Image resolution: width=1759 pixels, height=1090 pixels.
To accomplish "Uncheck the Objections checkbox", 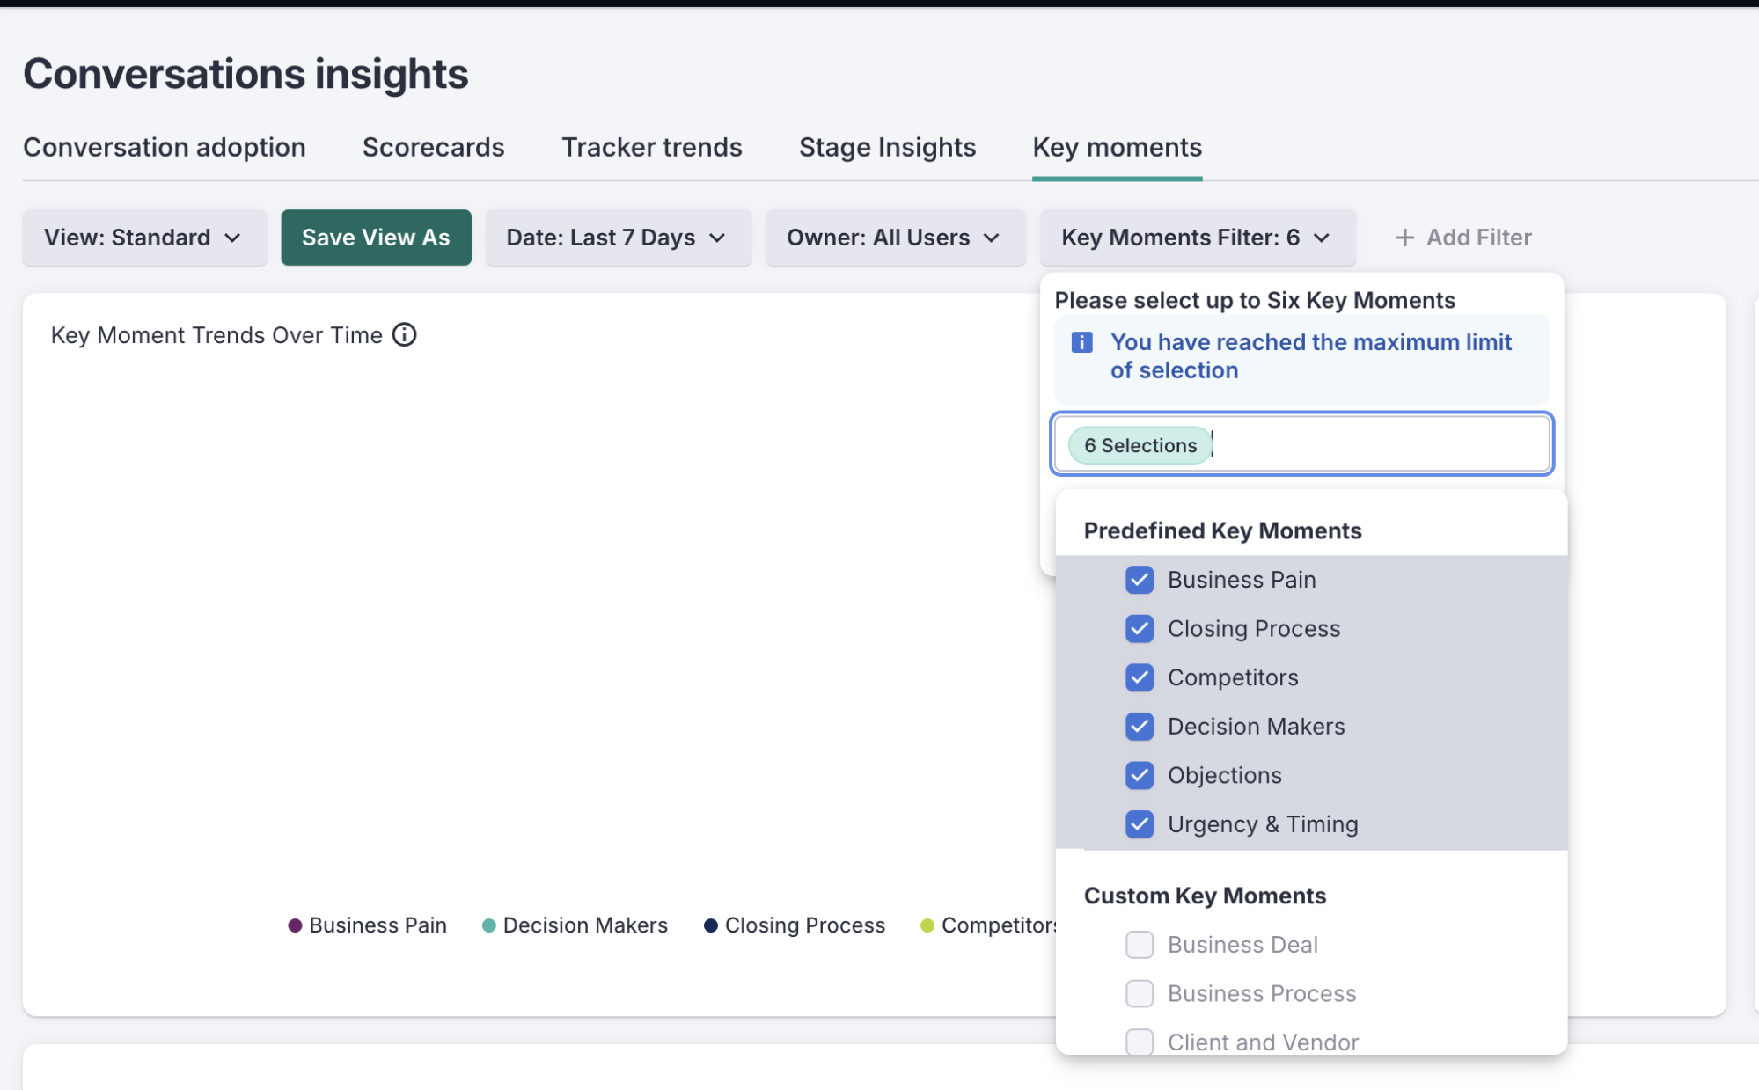I will 1140,775.
